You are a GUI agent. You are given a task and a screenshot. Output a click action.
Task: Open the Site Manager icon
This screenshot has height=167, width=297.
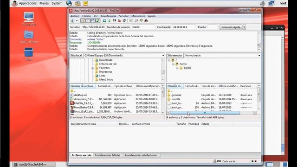pos(72,21)
